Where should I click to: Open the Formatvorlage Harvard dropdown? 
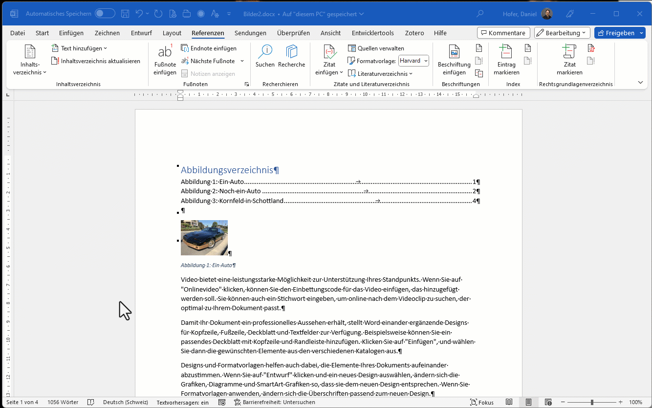point(413,61)
